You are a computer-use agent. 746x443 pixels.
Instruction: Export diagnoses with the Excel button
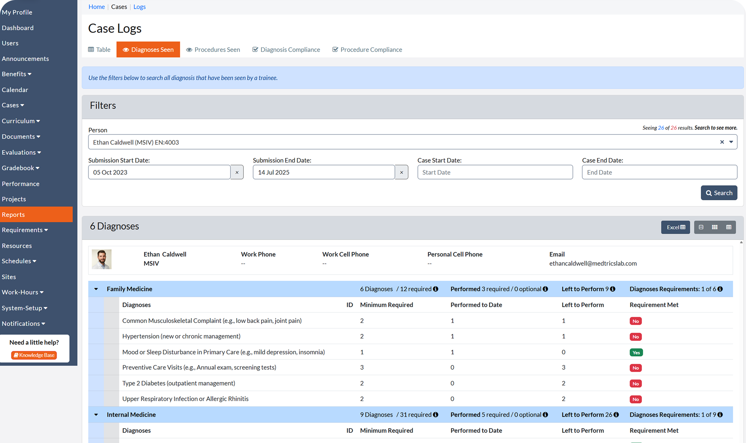click(x=675, y=227)
